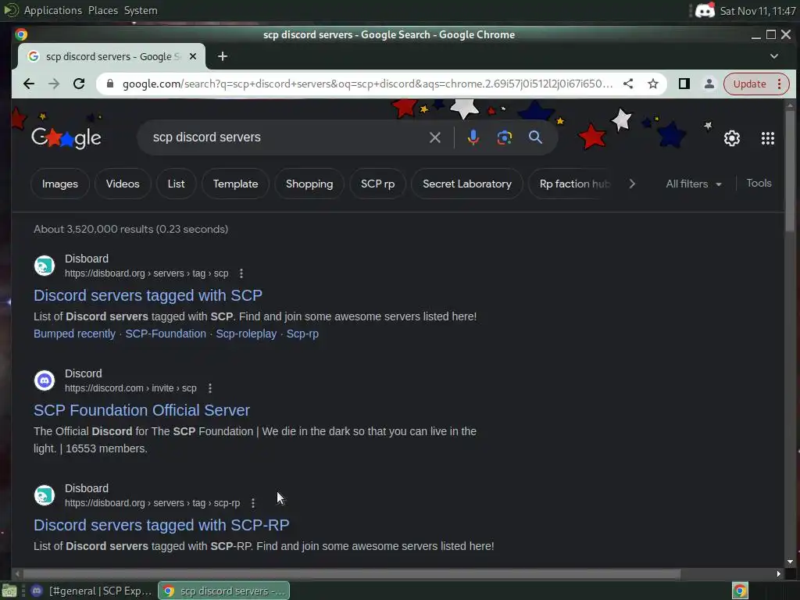Reload the Google search page

click(x=79, y=84)
